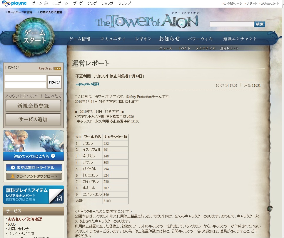The image size is (284, 238).
Task: Open the お知らせ main menu
Action: click(x=169, y=39)
